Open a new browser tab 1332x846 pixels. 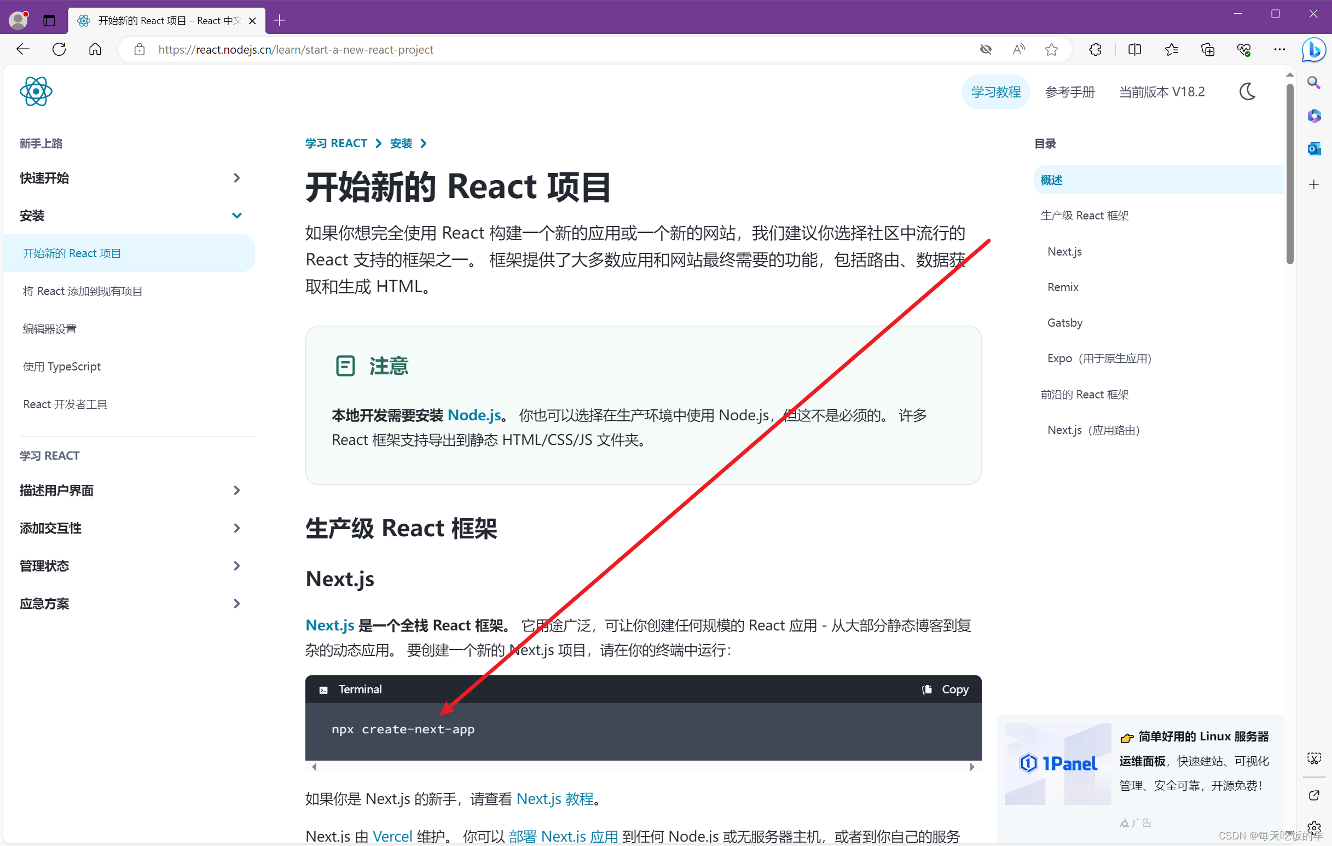click(279, 20)
